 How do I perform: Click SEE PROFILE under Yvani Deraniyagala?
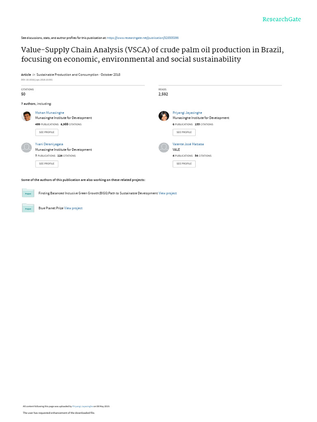coord(47,164)
